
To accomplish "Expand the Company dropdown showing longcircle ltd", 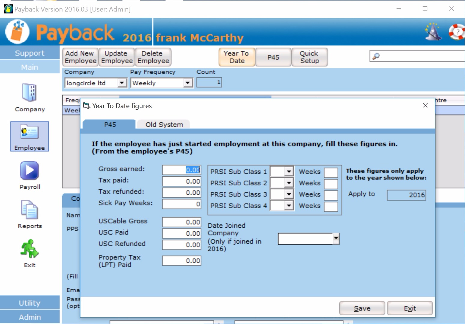I will [122, 83].
